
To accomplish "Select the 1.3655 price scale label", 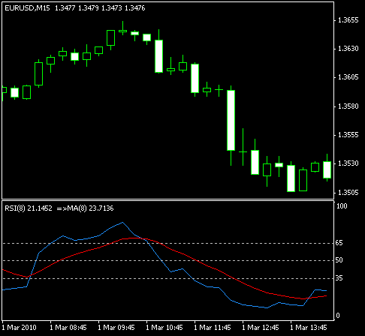I will (x=348, y=20).
